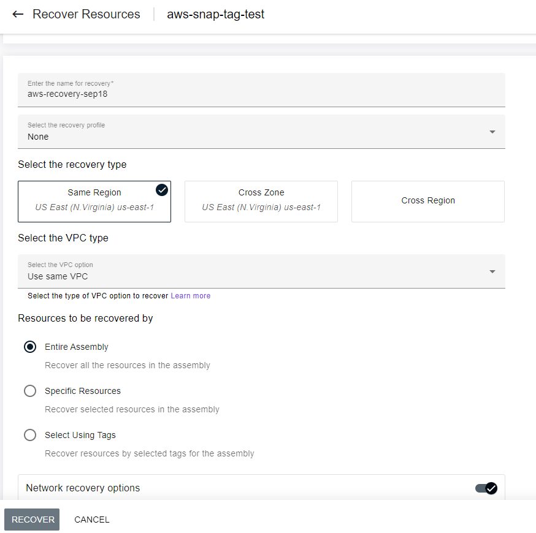
Task: Pick the Cross Region recovery type
Action: click(427, 201)
